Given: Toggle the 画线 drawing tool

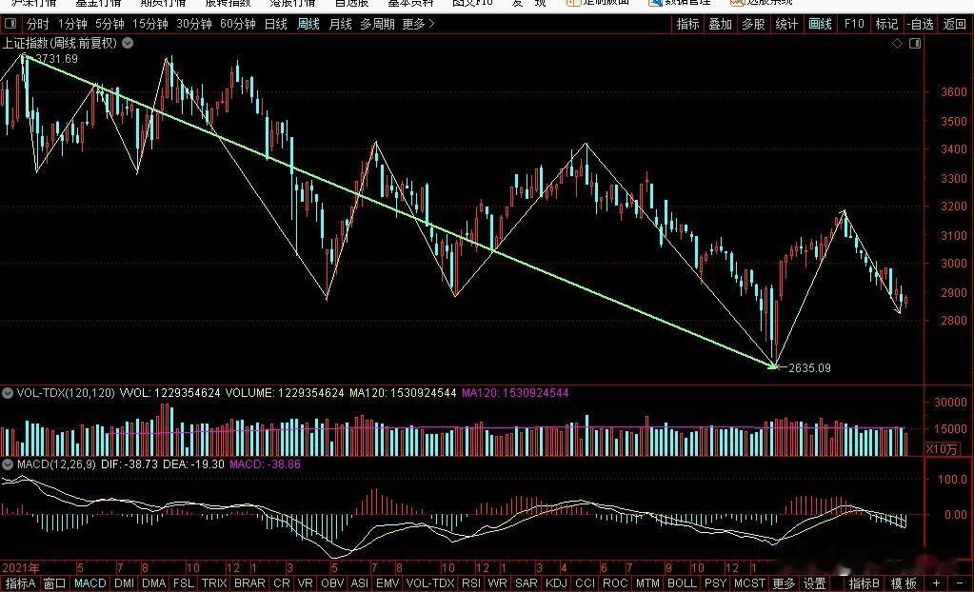Looking at the screenshot, I should pyautogui.click(x=820, y=24).
